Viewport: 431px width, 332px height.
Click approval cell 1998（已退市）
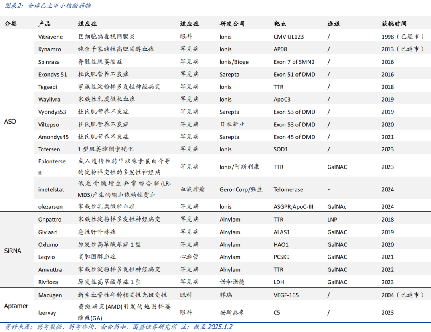coord(403,37)
